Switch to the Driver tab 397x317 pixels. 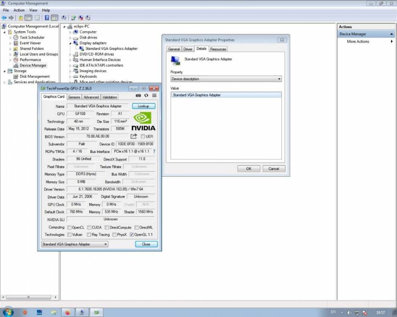click(188, 49)
